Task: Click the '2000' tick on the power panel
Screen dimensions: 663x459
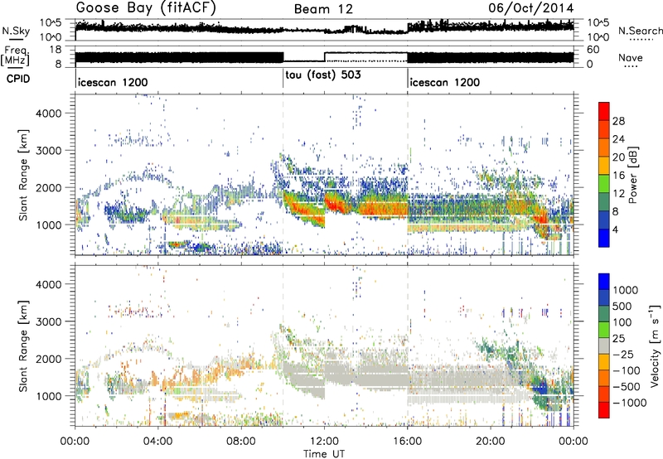Action: pos(48,188)
